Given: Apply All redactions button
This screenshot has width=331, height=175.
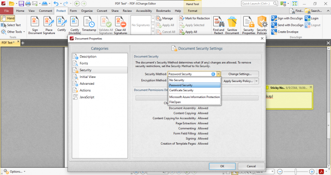Looking at the screenshot, I should tap(188, 32).
